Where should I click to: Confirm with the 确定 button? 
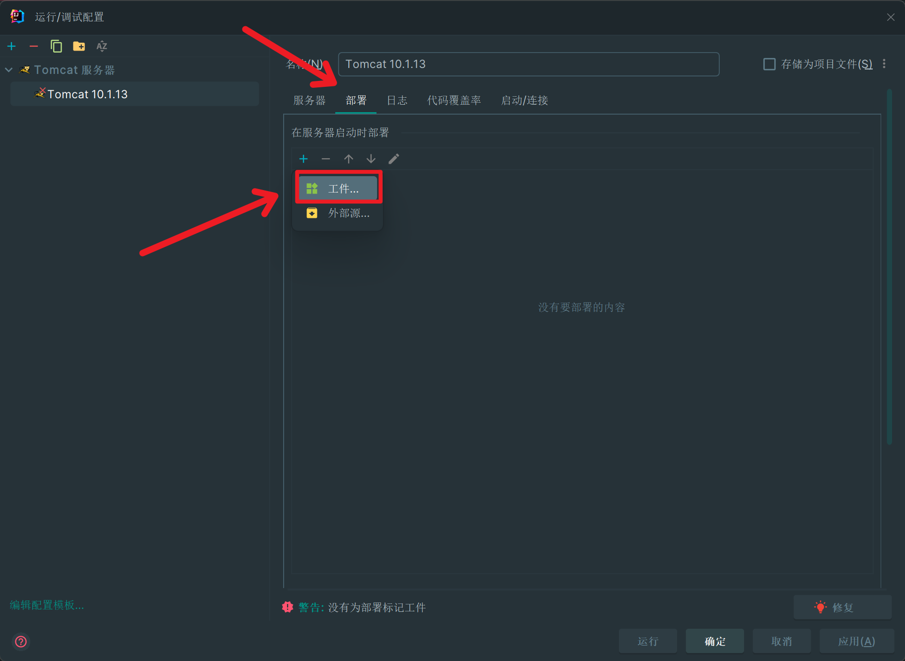pyautogui.click(x=715, y=641)
